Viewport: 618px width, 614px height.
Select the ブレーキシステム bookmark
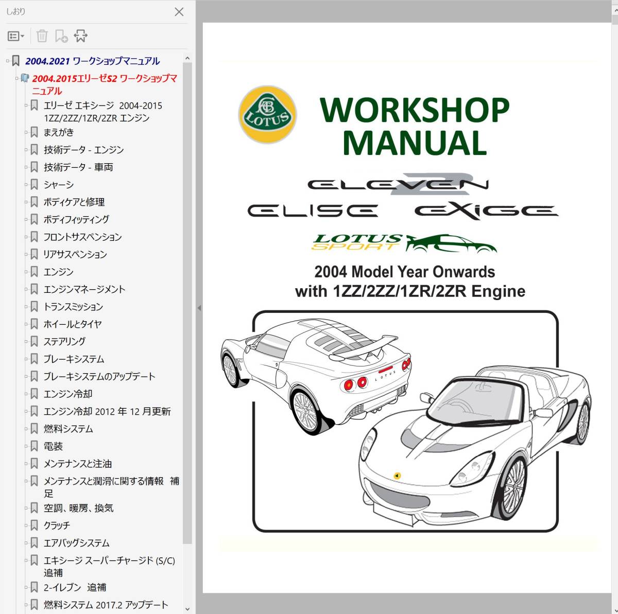click(x=74, y=359)
